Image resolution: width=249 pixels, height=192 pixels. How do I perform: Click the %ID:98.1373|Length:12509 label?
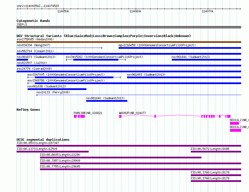(x=37, y=149)
